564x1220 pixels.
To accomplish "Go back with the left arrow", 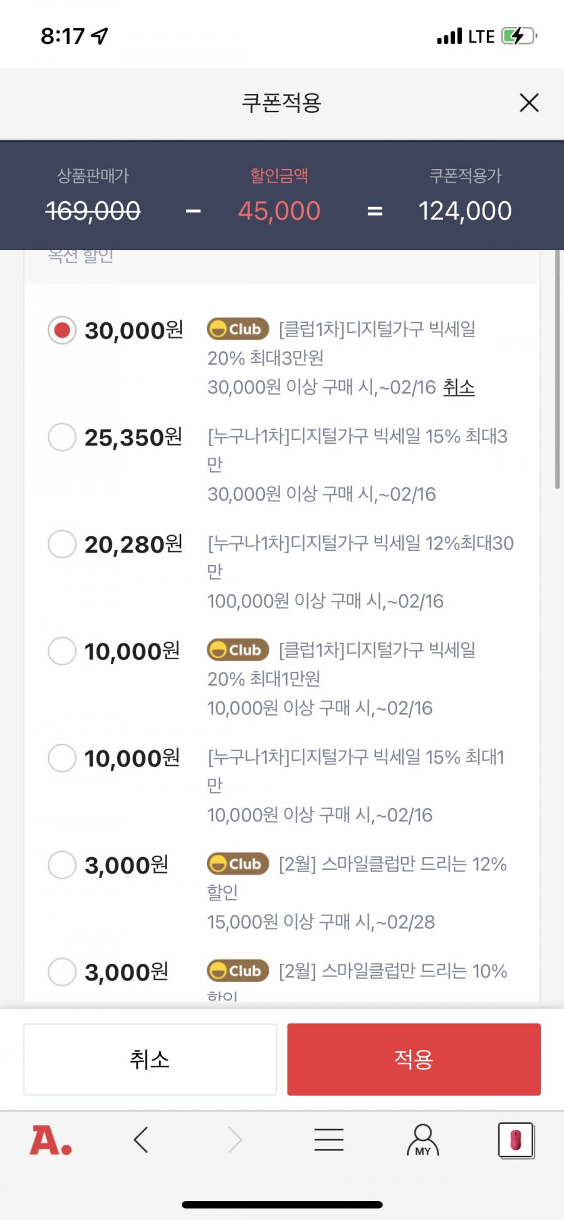I will tap(141, 1140).
